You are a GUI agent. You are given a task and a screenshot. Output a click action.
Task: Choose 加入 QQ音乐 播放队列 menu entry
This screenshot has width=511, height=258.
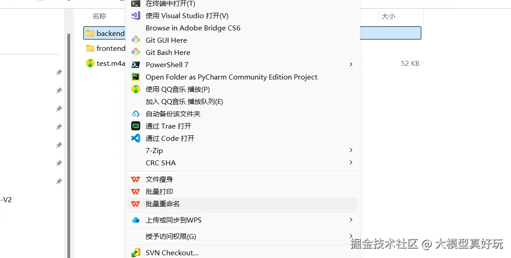click(x=184, y=101)
